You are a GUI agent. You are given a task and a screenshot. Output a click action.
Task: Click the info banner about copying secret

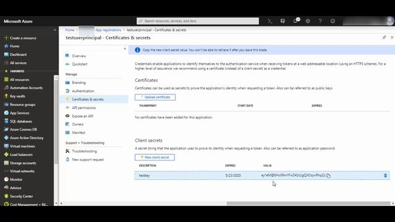(x=262, y=50)
